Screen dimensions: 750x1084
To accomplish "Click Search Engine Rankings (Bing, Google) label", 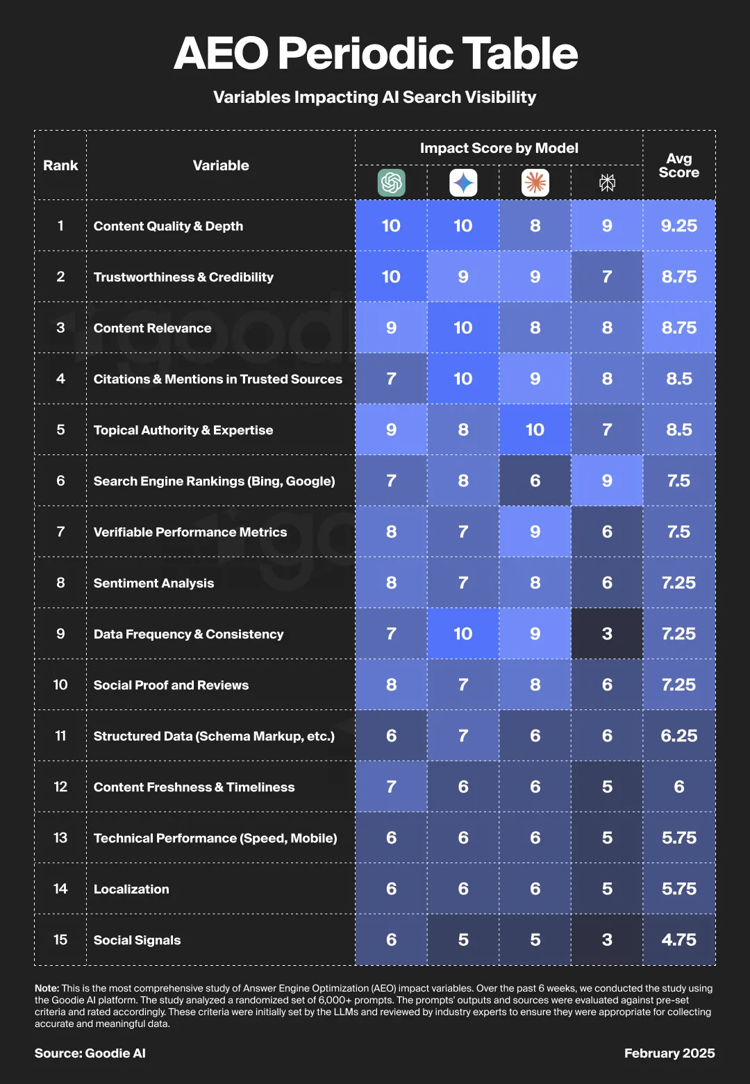I will click(214, 481).
